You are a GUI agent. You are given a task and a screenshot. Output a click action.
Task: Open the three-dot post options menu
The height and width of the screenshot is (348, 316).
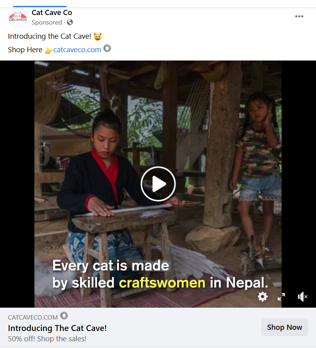coord(299,16)
